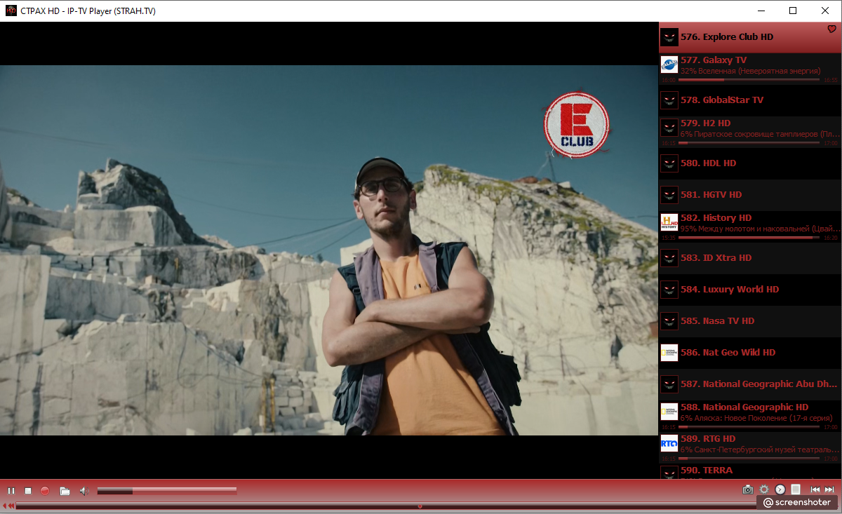Image resolution: width=842 pixels, height=514 pixels.
Task: Open the scheduler clock icon
Action: [x=780, y=489]
